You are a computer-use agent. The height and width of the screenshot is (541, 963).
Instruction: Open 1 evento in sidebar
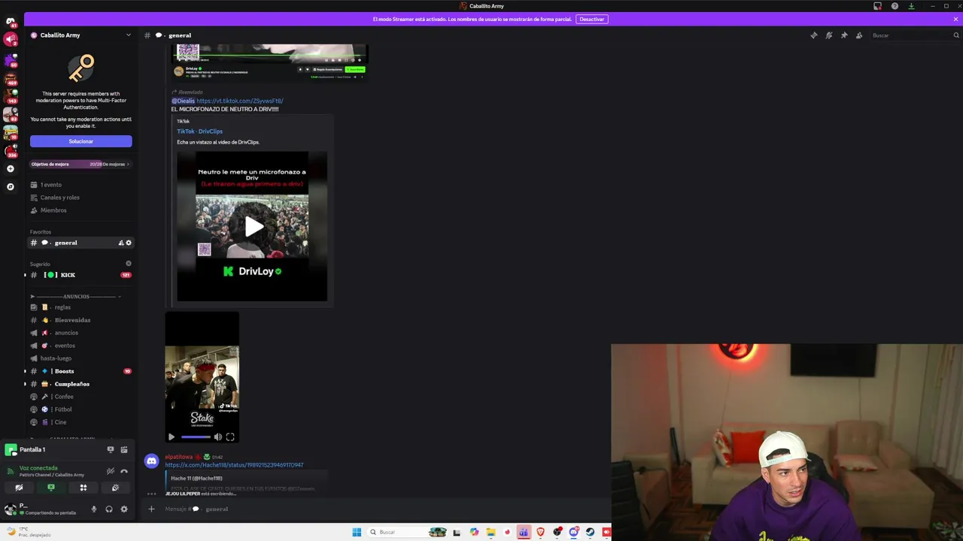coord(81,185)
